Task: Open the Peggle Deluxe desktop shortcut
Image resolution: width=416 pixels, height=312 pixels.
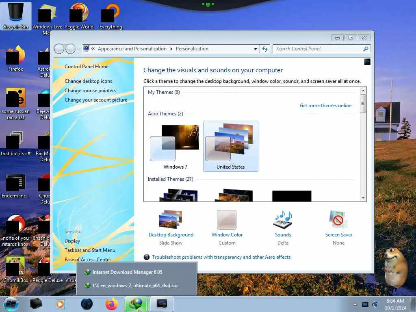Action: tap(48, 270)
